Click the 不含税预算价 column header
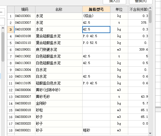Screen dimensions: 161x136 click(x=138, y=9)
